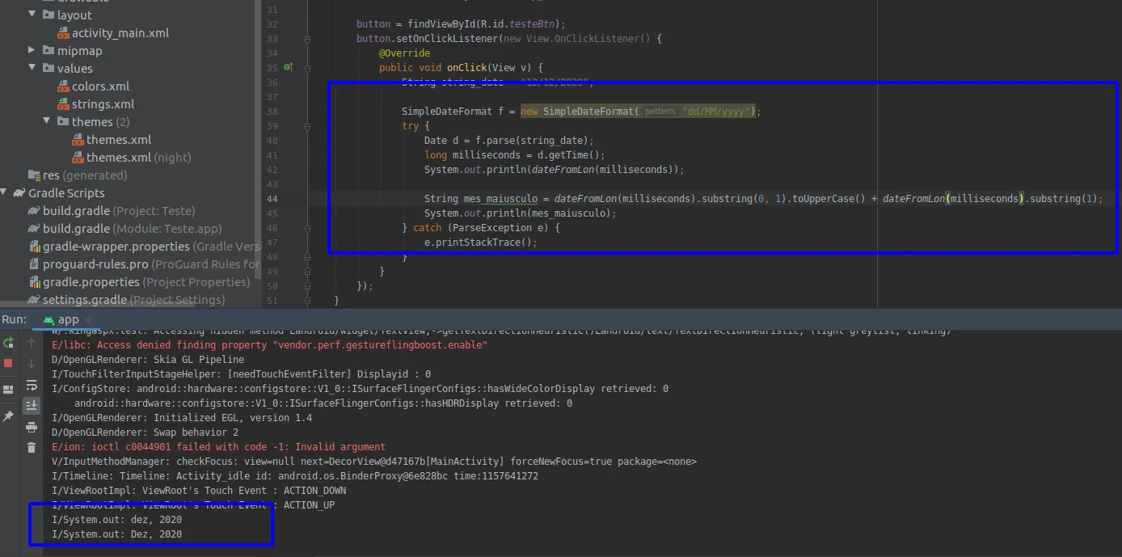Click the Rerun app icon
This screenshot has width=1122, height=557.
pyautogui.click(x=8, y=343)
